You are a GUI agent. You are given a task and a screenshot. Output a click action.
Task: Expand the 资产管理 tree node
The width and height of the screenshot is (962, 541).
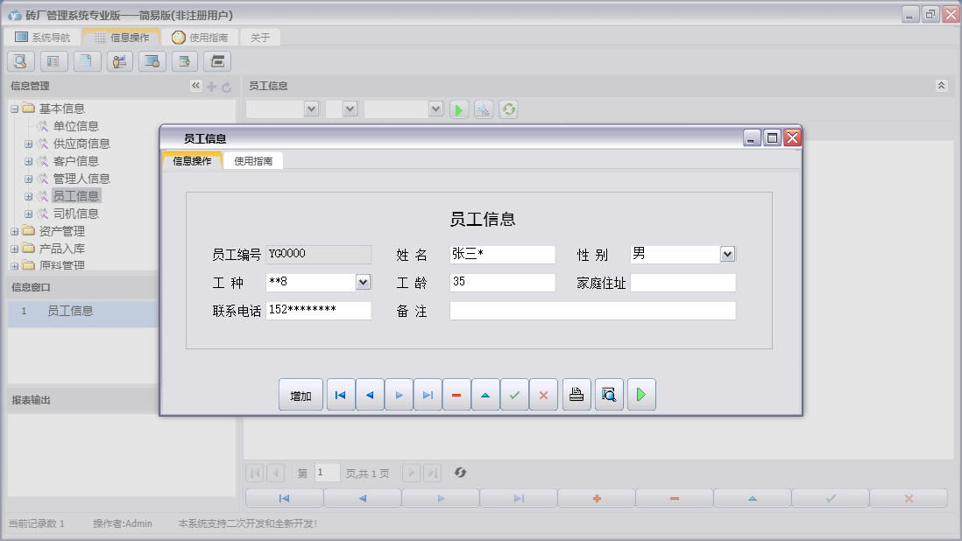tap(15, 232)
